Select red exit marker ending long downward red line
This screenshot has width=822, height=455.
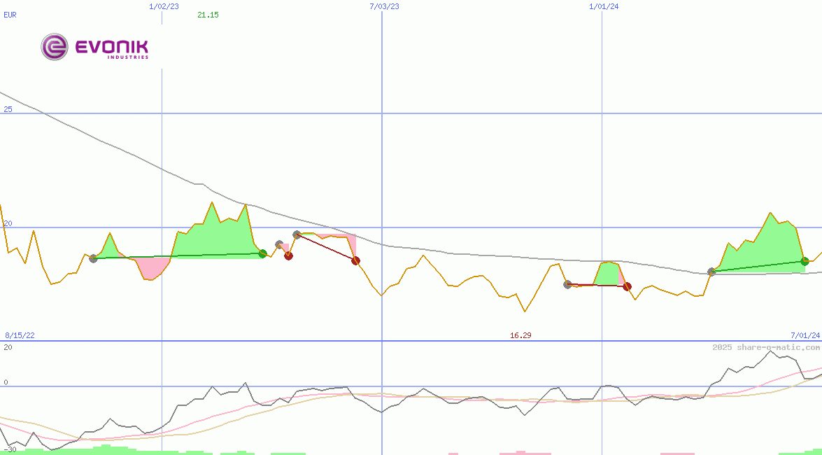(x=355, y=260)
